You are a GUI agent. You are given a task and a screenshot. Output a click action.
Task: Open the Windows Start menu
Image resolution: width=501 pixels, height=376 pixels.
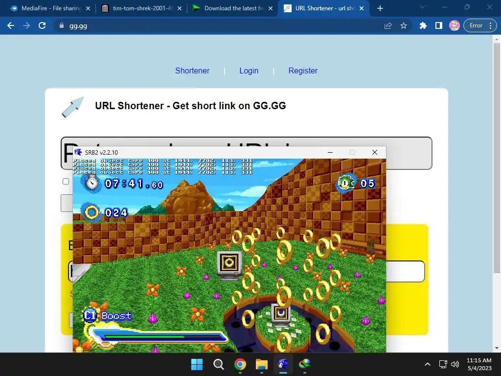click(197, 364)
